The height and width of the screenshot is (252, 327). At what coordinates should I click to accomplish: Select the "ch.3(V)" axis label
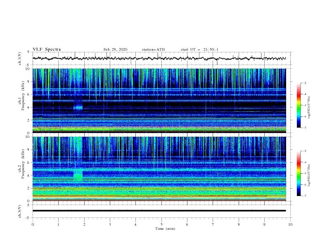click(20, 211)
